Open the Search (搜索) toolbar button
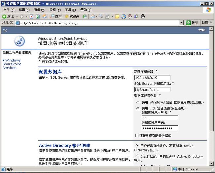 56,16
